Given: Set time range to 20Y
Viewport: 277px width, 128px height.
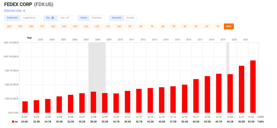Looking at the screenshot, I should [x=9, y=26].
